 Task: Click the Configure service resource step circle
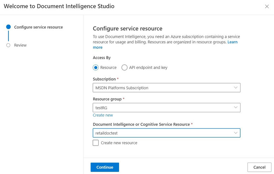point(8,27)
